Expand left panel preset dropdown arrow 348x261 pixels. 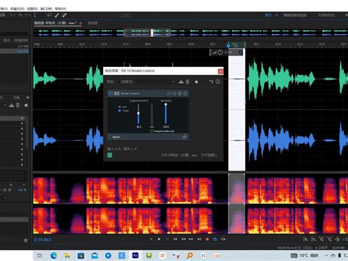click(5, 105)
